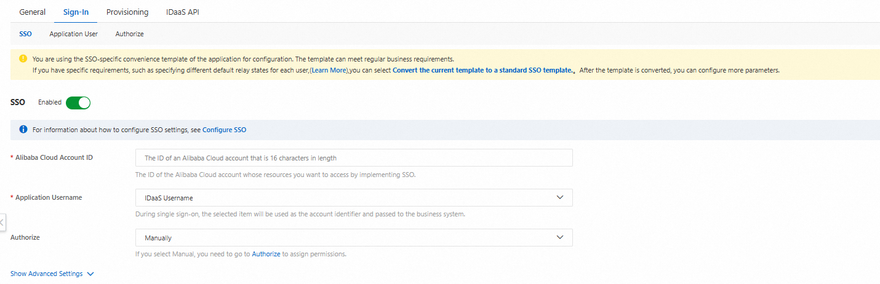Open the Authorize Manually dropdown
Screen dimensions: 880x284
353,237
